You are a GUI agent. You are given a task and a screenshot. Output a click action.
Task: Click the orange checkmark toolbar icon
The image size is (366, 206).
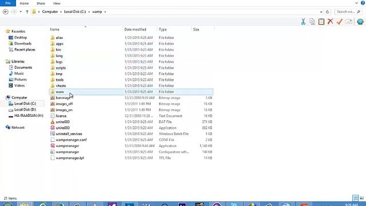pos(339,22)
